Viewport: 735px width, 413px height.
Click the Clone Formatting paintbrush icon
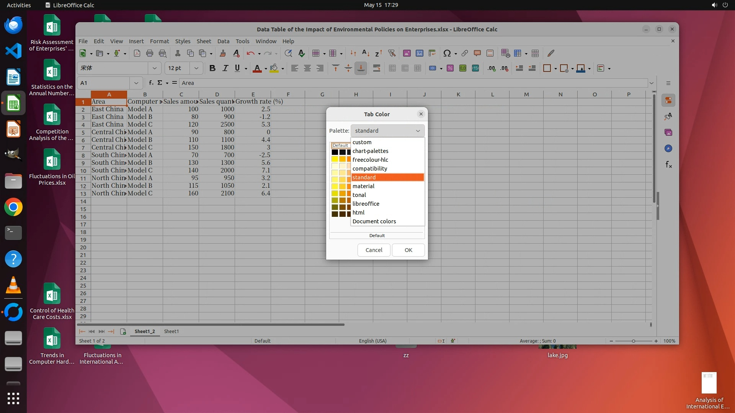tap(222, 54)
